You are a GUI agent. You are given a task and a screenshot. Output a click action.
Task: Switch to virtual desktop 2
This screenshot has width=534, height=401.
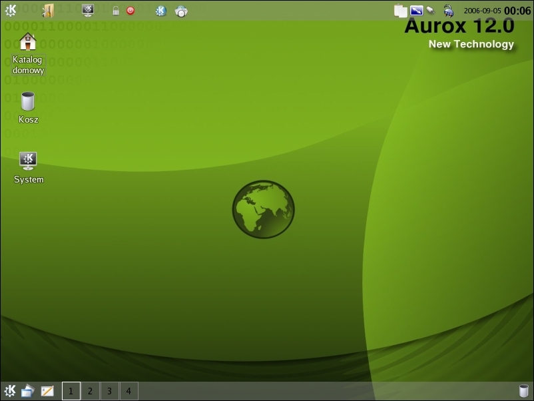[90, 390]
